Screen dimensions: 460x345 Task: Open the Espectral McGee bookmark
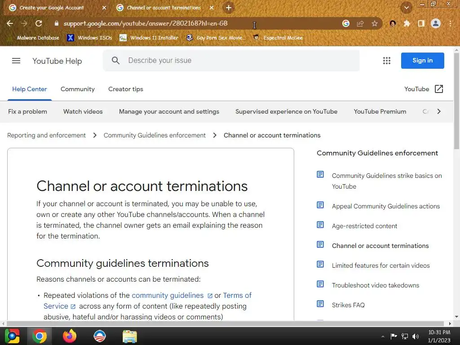(278, 38)
